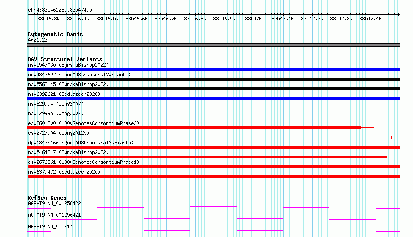This screenshot has height=237, width=413.
Task: Click the chr4:83546228..83547495 region label
Action: coord(60,10)
